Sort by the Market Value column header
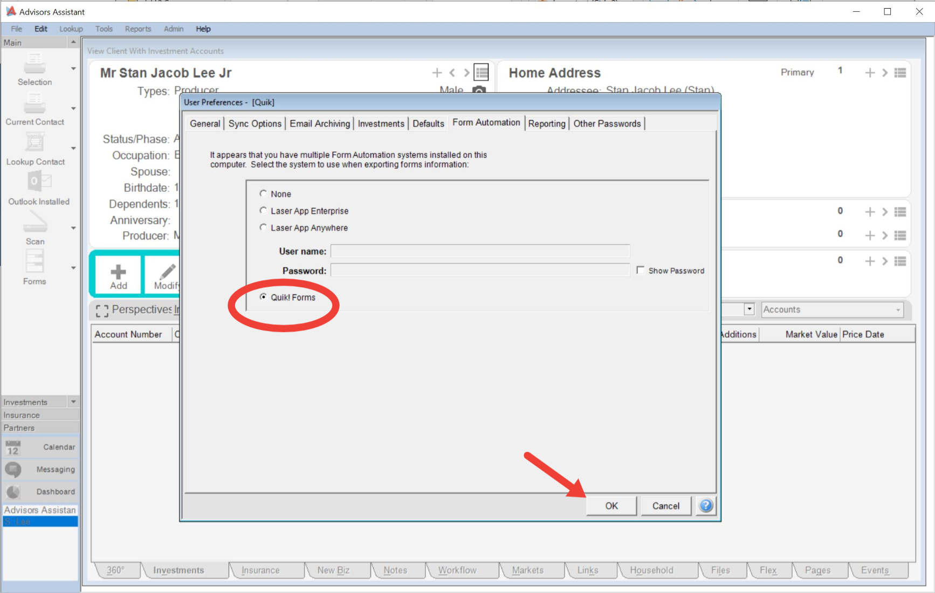Image resolution: width=935 pixels, height=593 pixels. tap(800, 334)
